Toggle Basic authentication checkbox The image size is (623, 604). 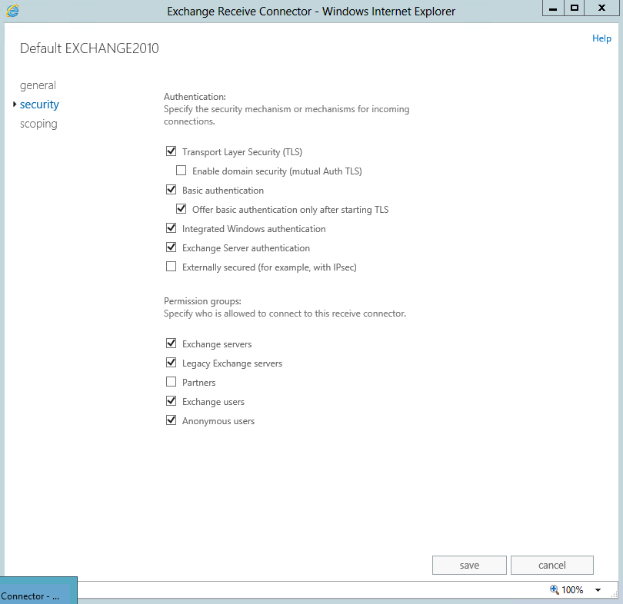pyautogui.click(x=172, y=191)
